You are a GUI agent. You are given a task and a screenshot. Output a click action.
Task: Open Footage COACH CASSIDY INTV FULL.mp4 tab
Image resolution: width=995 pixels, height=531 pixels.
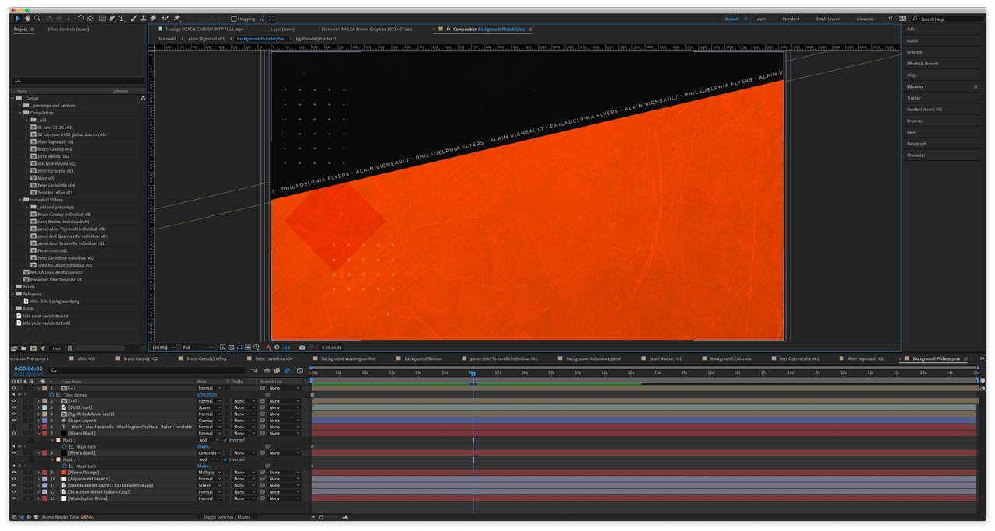coord(204,30)
